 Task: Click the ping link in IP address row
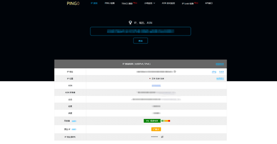214,72
